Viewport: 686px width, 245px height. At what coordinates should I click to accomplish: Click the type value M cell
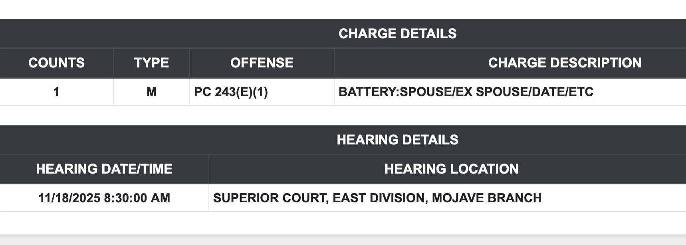(151, 92)
